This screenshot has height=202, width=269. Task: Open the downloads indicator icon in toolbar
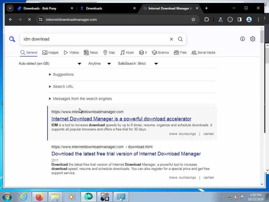(230, 19)
